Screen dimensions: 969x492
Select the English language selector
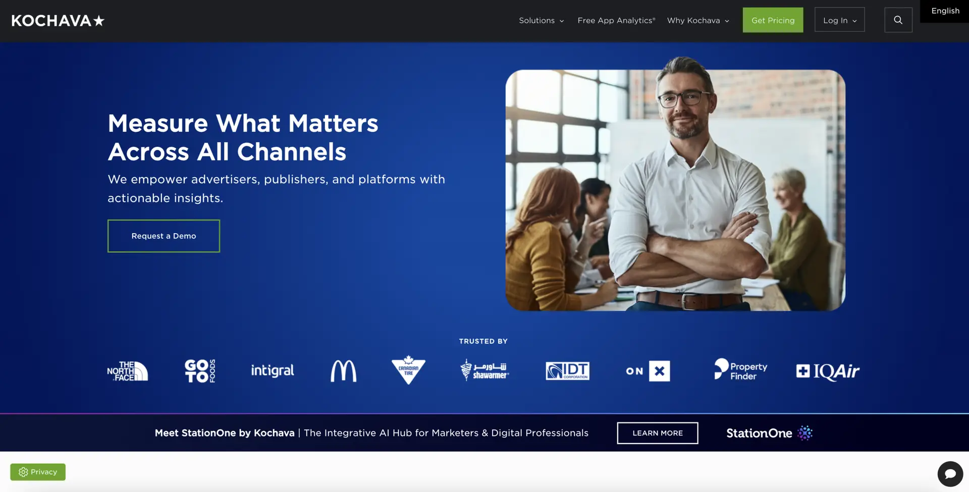tap(945, 11)
